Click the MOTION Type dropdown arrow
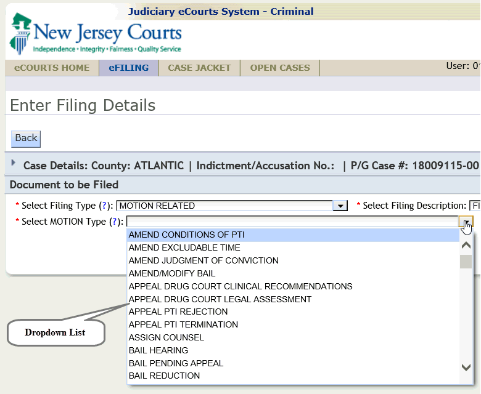481x394 pixels. point(466,222)
